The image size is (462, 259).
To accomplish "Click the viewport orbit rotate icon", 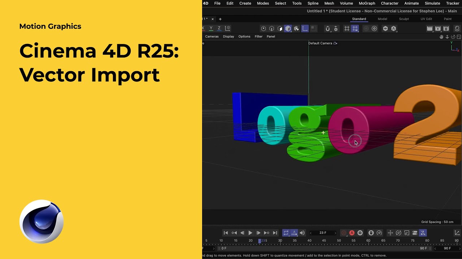I will click(x=453, y=37).
